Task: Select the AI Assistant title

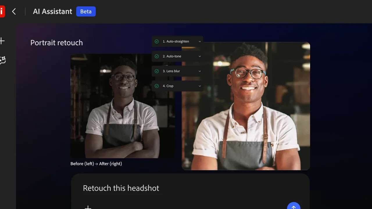Action: pyautogui.click(x=52, y=11)
